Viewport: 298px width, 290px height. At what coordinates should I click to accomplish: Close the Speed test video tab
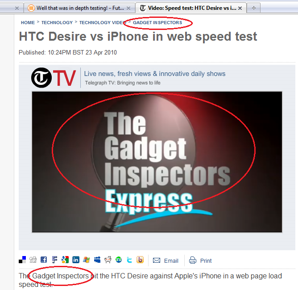point(240,8)
